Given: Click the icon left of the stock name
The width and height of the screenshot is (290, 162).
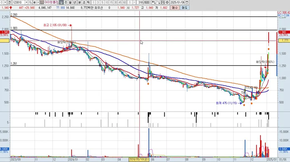Looking at the screenshot, I should click(42, 2).
